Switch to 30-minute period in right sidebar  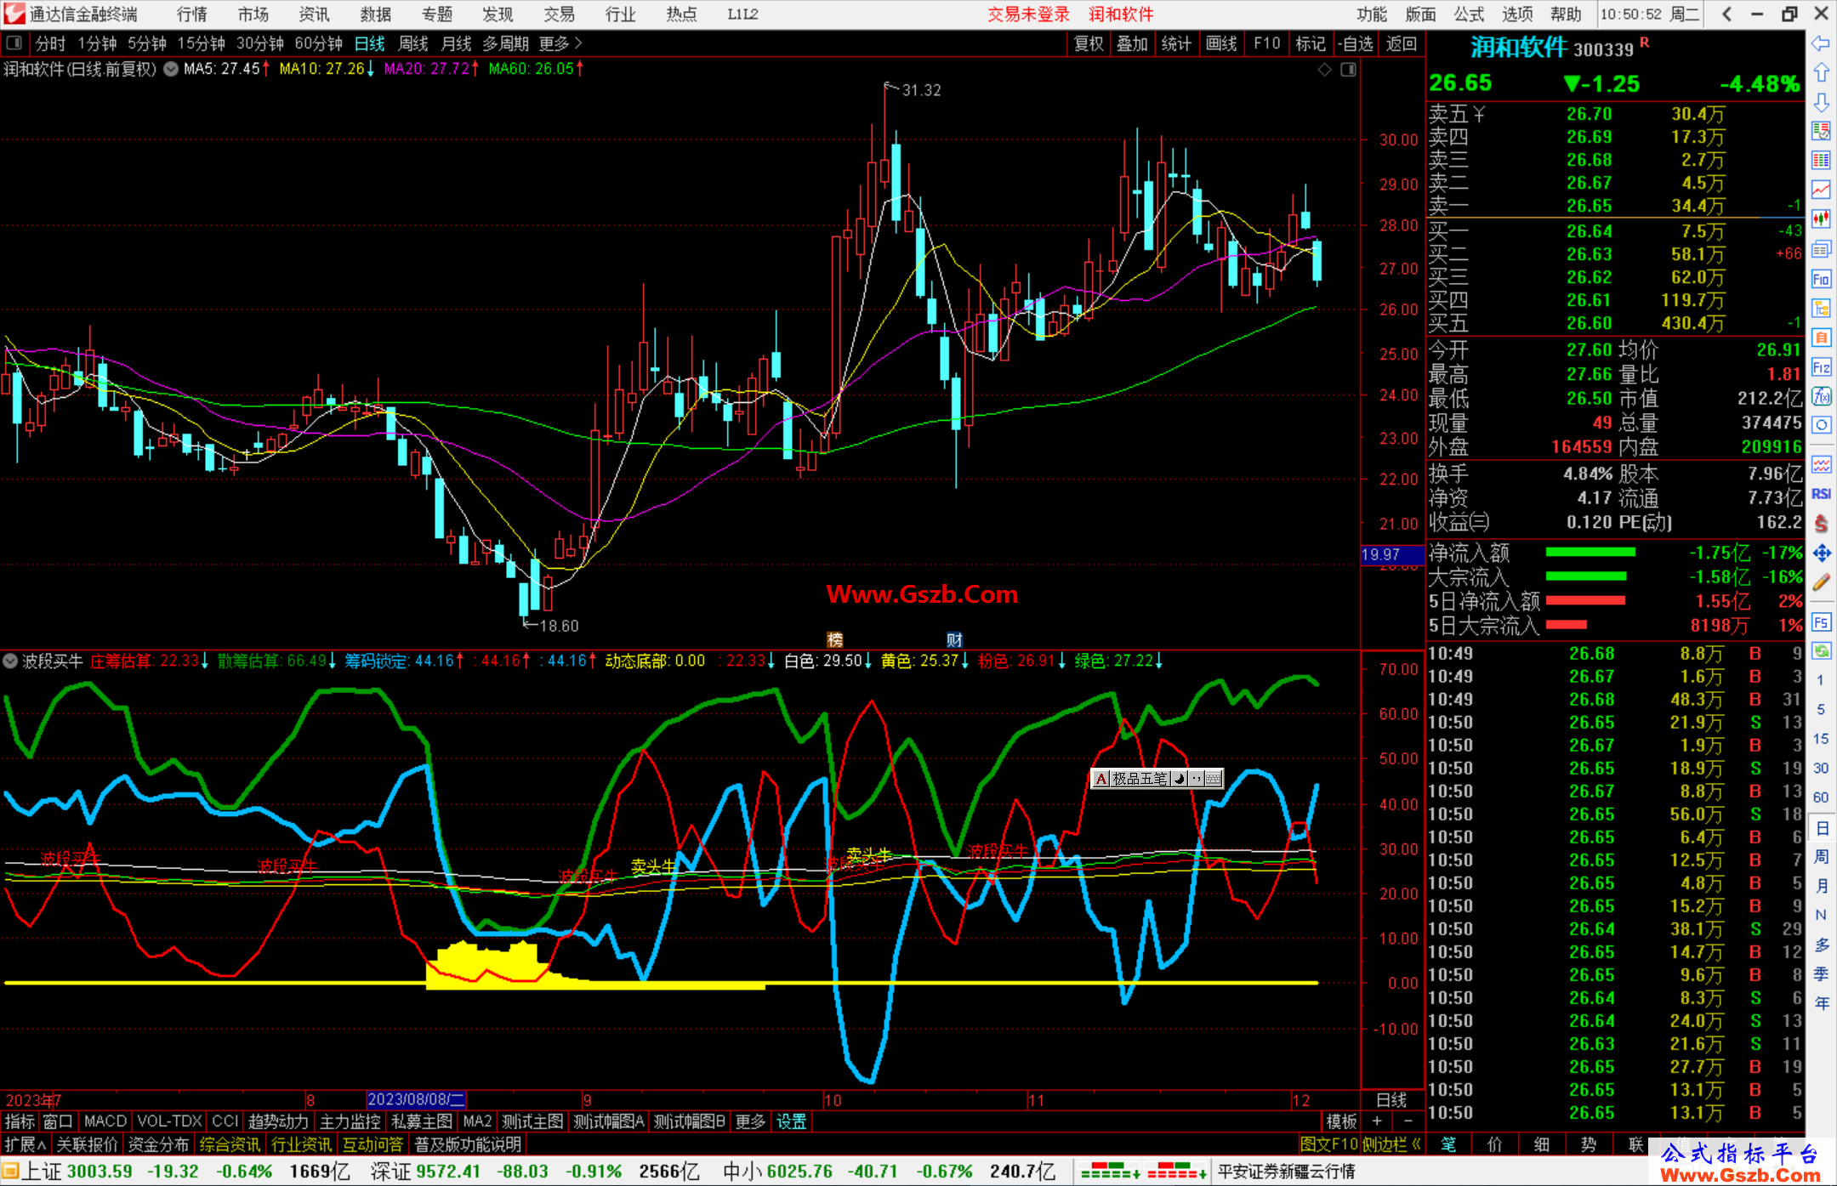point(1821,768)
